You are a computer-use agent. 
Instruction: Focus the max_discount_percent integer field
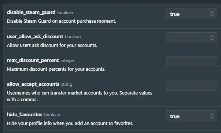(x=192, y=62)
